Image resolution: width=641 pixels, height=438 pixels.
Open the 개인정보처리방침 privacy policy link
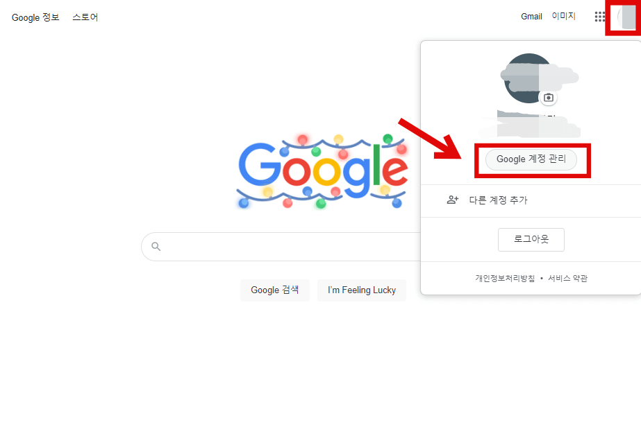[505, 278]
